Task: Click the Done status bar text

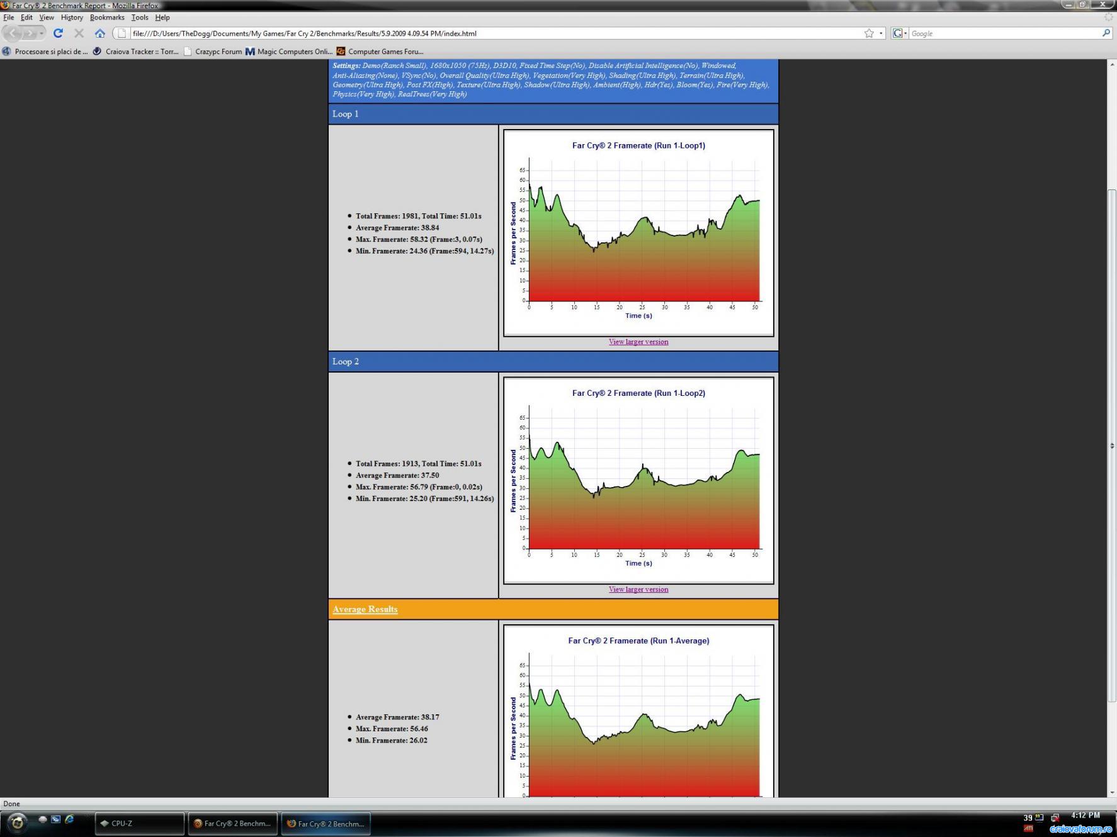Action: click(x=12, y=804)
